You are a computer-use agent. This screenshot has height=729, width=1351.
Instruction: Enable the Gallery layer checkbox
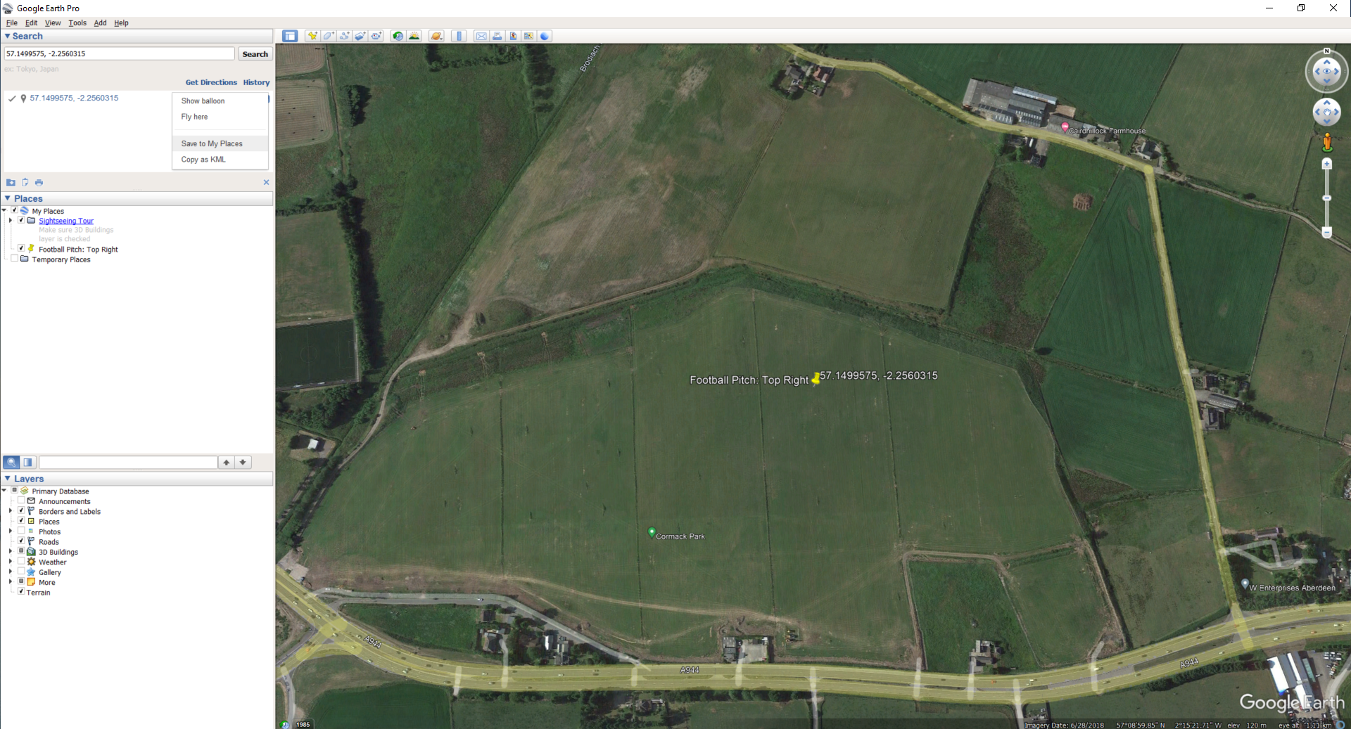click(21, 572)
